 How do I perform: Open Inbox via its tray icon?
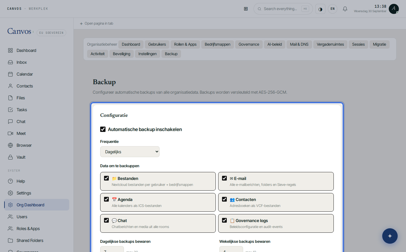point(10,62)
